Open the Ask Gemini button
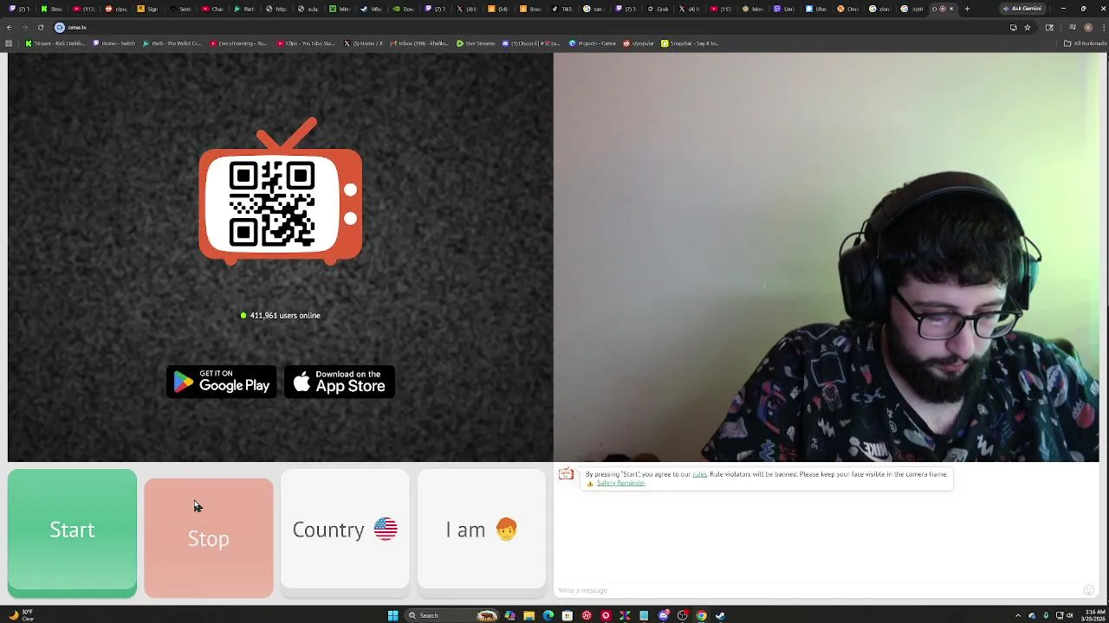This screenshot has width=1109, height=623. [1022, 9]
